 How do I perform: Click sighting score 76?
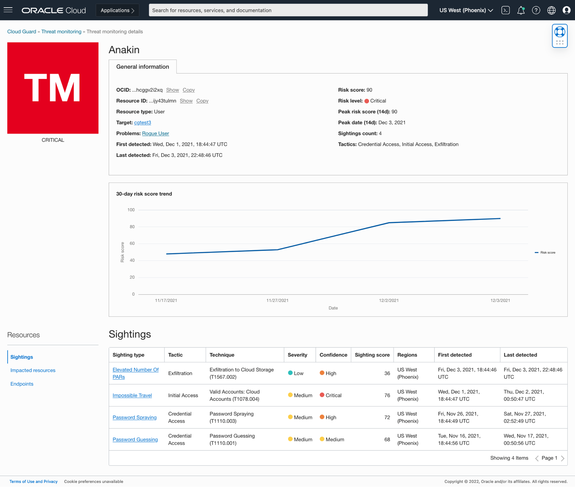click(x=387, y=396)
